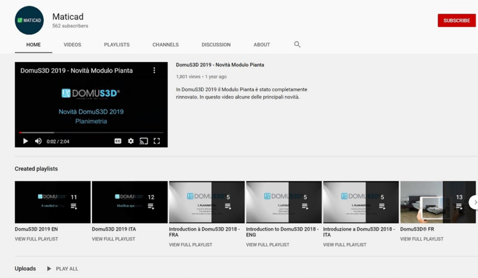Click the Maticad channel name
478x278 pixels.
68,17
